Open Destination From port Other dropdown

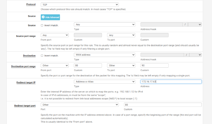(55, 65)
